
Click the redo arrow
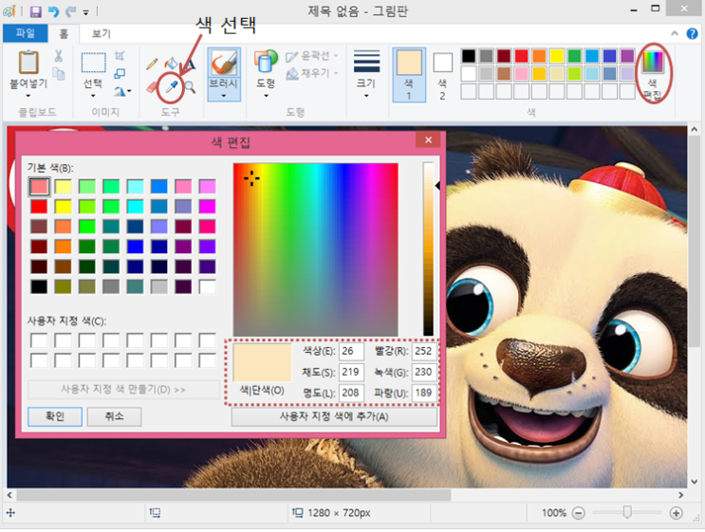tap(70, 11)
